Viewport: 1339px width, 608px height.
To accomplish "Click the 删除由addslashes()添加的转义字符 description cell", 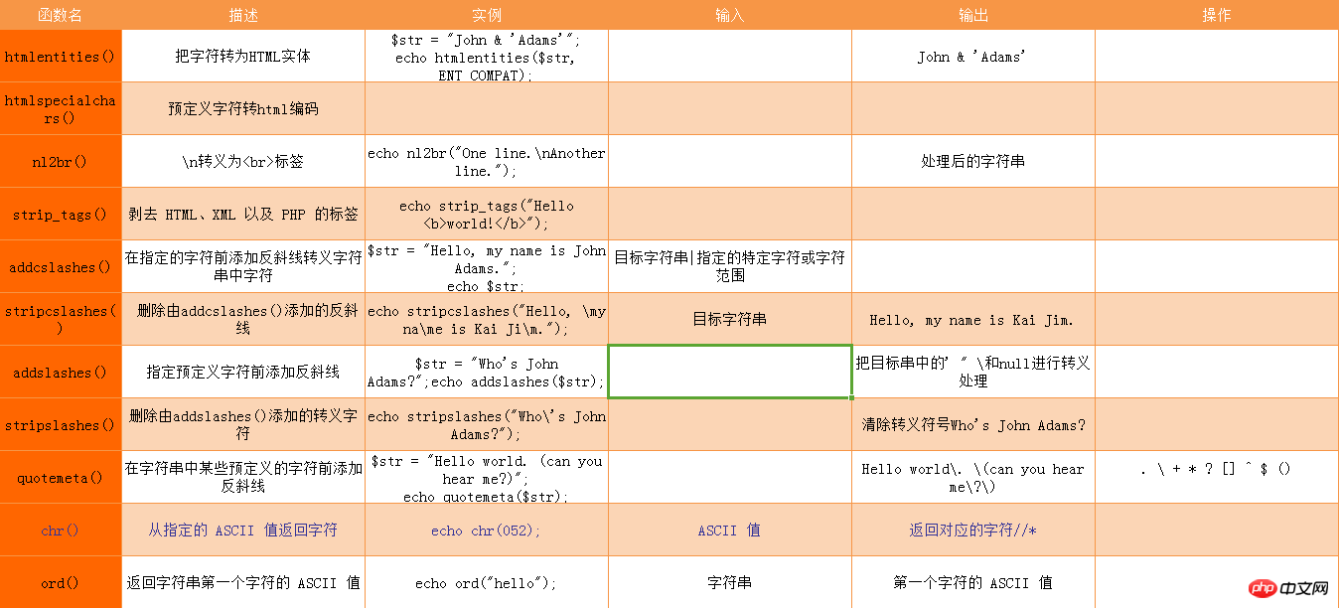I will point(243,424).
